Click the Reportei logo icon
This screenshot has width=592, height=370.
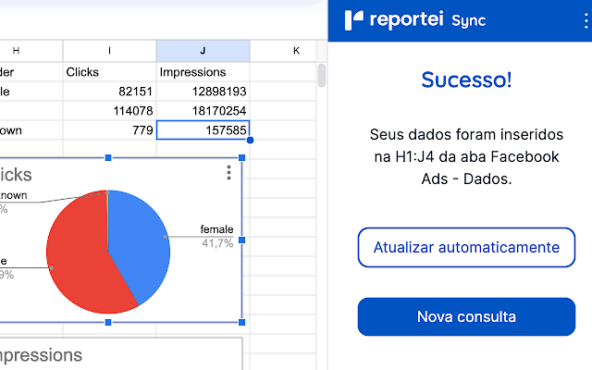(353, 20)
